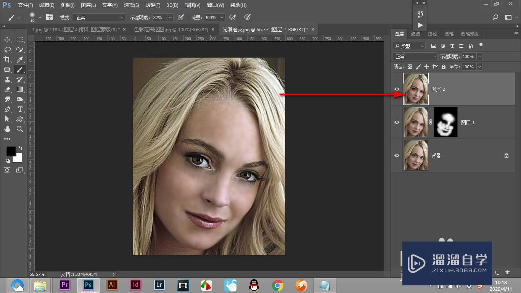521x293 pixels.
Task: Select the Path Selection tool
Action: click(x=7, y=119)
